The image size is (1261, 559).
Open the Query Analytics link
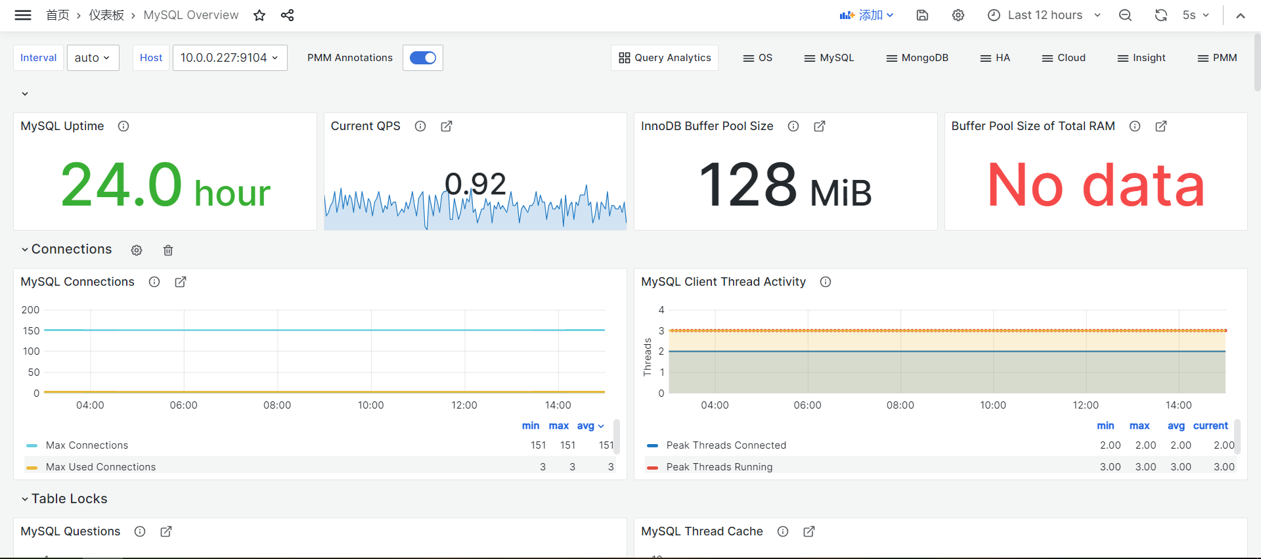pos(665,58)
